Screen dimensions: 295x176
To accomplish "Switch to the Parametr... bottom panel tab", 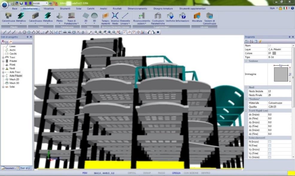I will coord(8,168).
